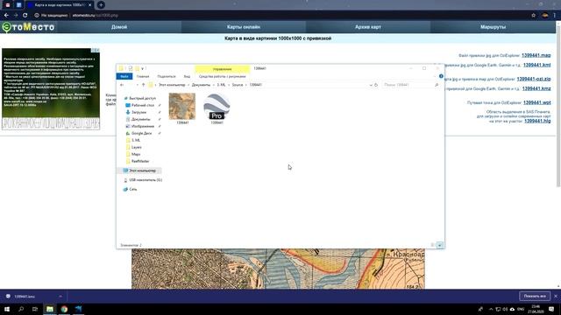Open Windows taskbar search

[x=21, y=309]
